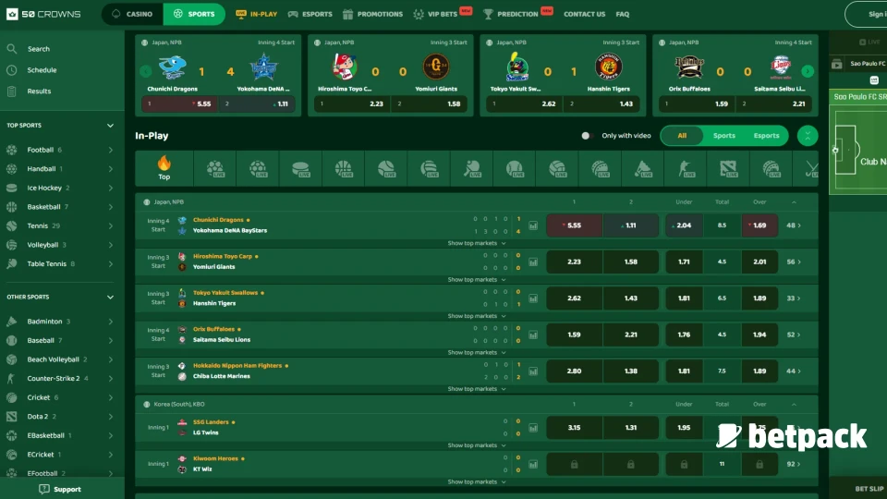The height and width of the screenshot is (499, 887).
Task: Select the Esports filter option
Action: click(766, 136)
